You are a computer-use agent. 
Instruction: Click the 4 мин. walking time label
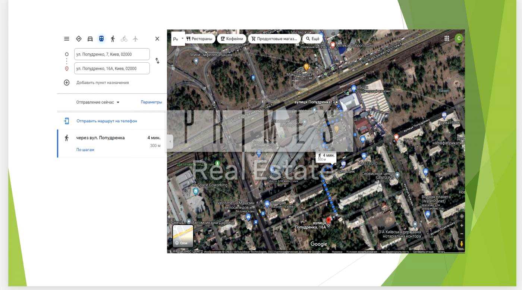(x=326, y=157)
